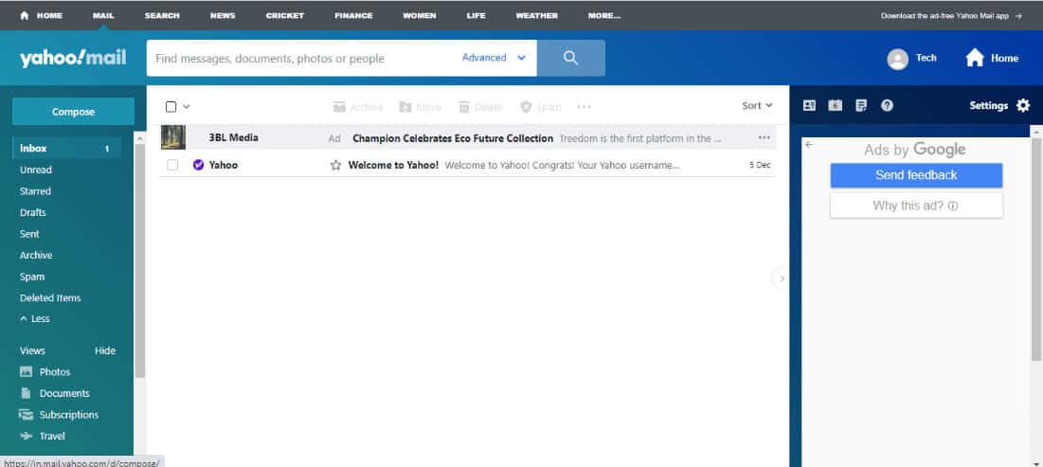This screenshot has height=467, width=1043.
Task: Open the large Home icon beside Tech
Action: point(975,58)
